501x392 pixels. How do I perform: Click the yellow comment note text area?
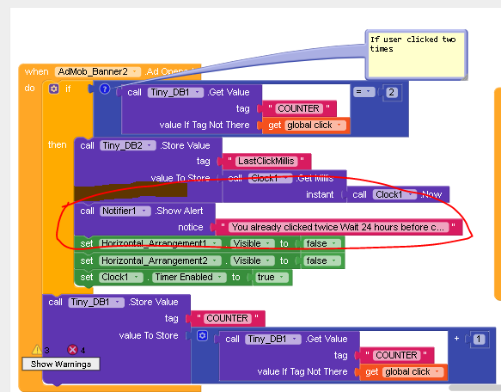click(x=416, y=54)
